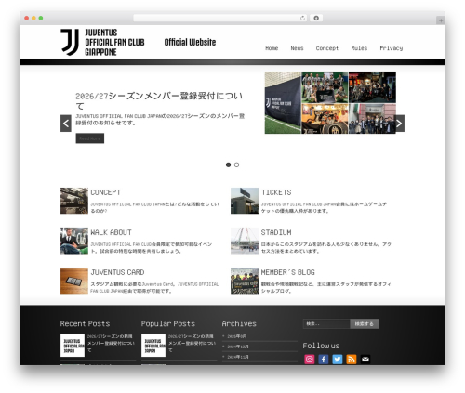Open the Home menu item
465x393 pixels.
click(x=272, y=48)
